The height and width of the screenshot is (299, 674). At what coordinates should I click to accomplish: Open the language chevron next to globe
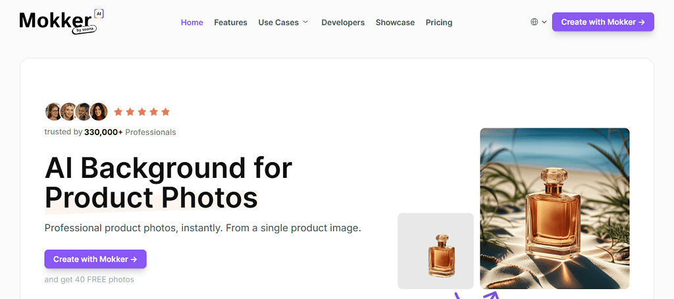544,22
